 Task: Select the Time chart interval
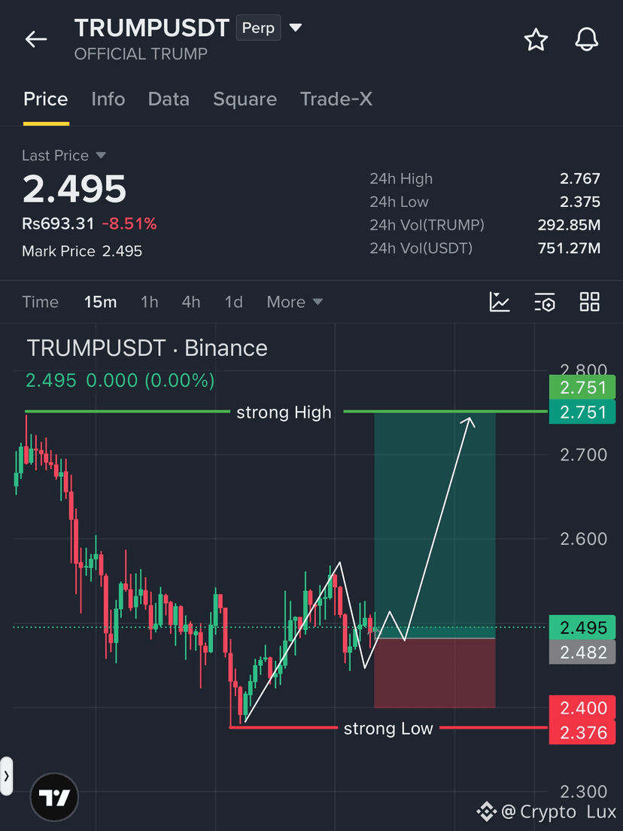pyautogui.click(x=41, y=302)
